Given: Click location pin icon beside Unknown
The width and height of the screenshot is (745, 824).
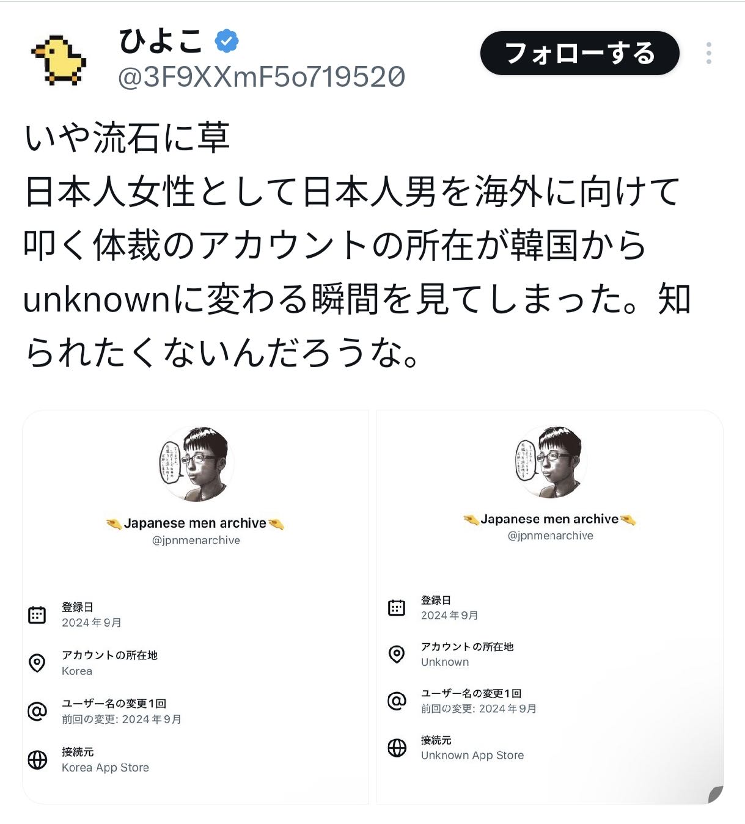Looking at the screenshot, I should click(397, 654).
